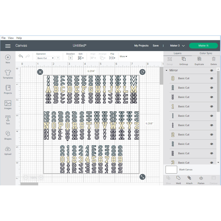Toggle visibility of the digit 1 layer

point(212,107)
